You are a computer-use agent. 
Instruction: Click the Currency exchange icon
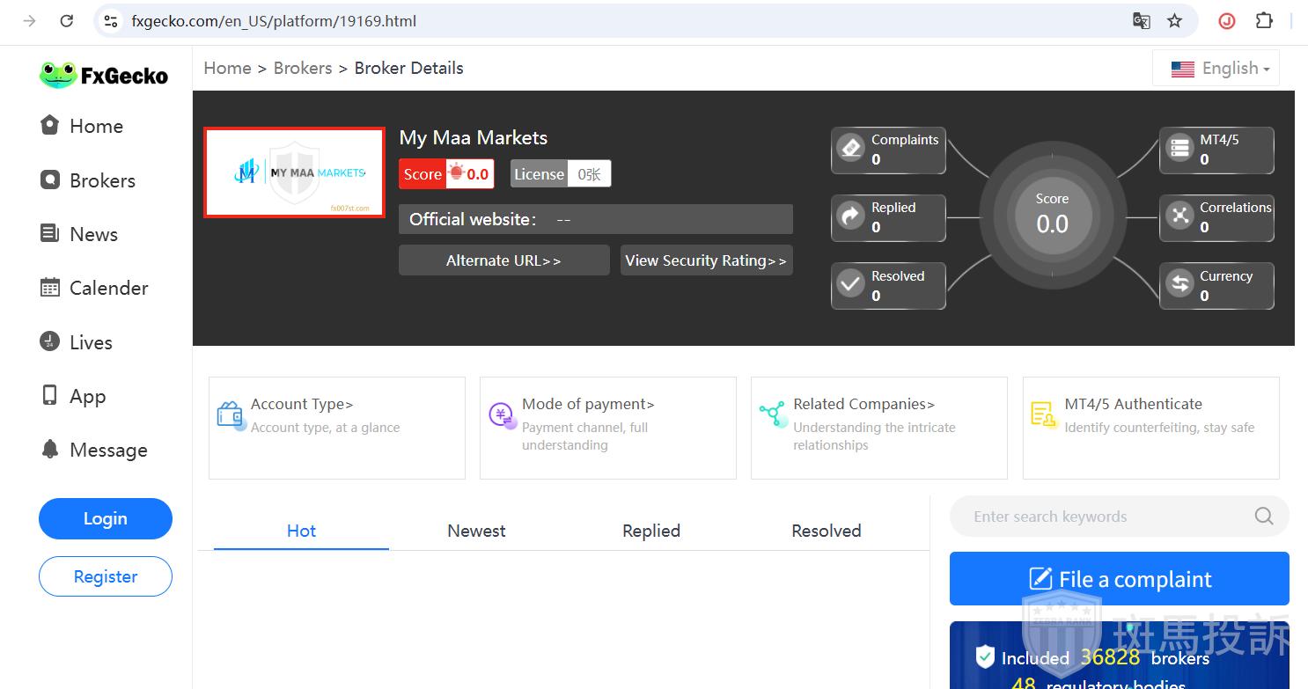tap(1179, 285)
